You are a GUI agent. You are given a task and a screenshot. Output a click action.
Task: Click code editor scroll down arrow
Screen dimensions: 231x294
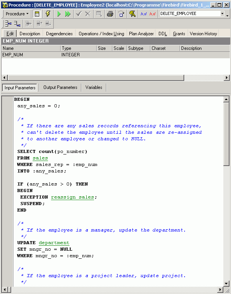coord(226,284)
